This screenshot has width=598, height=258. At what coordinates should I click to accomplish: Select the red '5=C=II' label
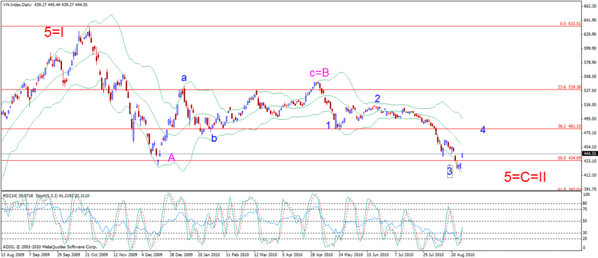coord(525,177)
